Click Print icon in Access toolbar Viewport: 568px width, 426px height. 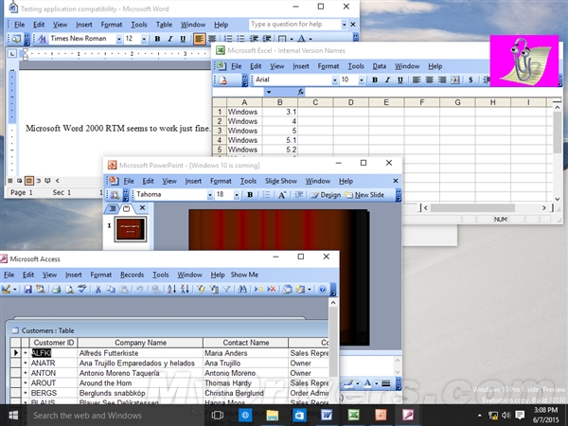point(56,290)
